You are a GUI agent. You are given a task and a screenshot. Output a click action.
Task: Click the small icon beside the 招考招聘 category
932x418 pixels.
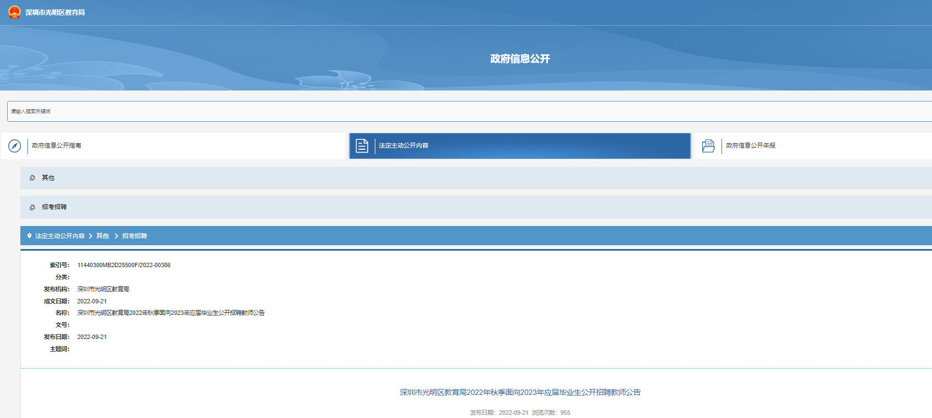pyautogui.click(x=32, y=207)
